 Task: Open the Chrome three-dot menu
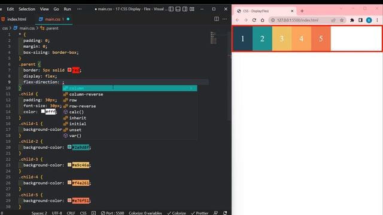click(378, 20)
